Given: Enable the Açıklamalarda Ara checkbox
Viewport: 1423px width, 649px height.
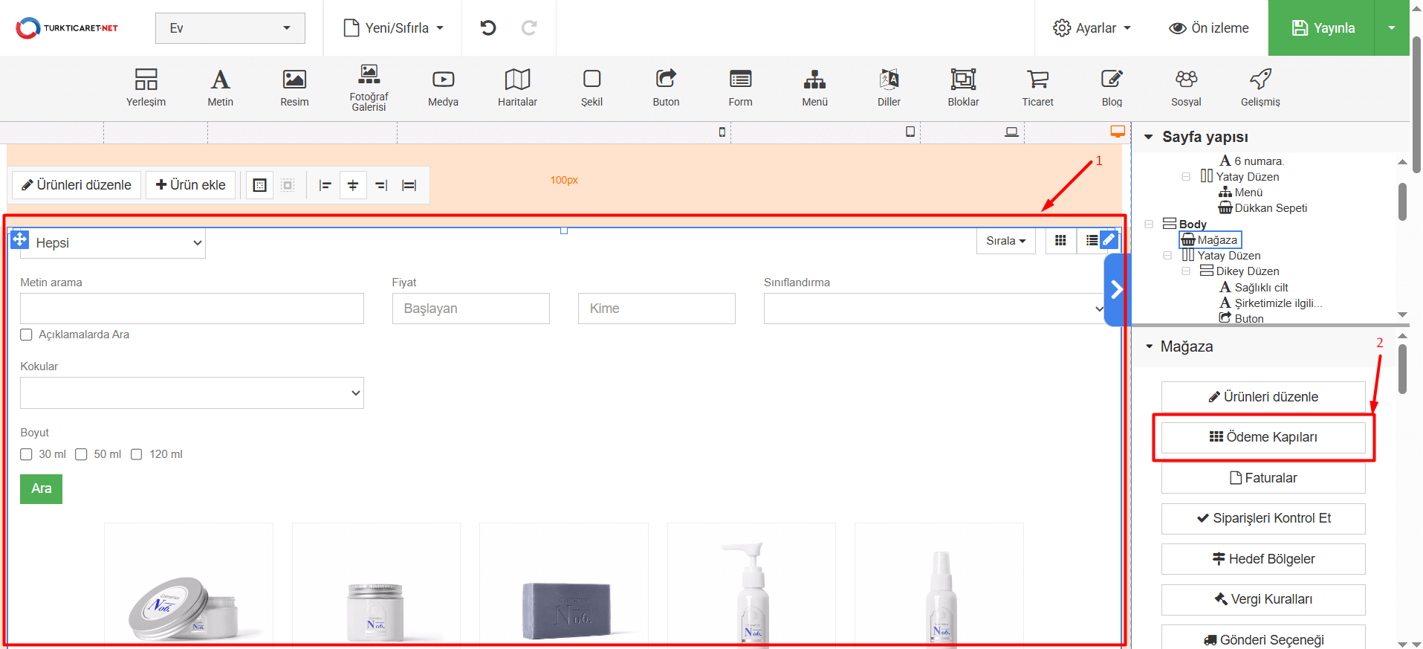Looking at the screenshot, I should click(27, 335).
